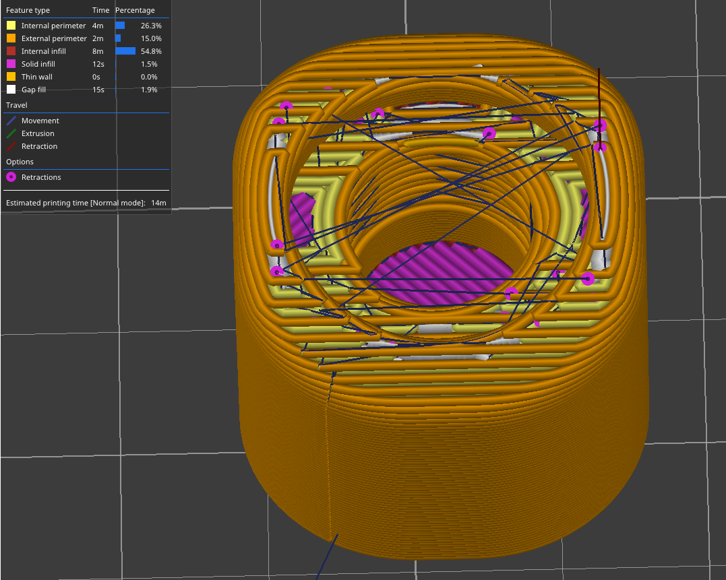726x580 pixels.
Task: Click the 14m total print time value
Action: tap(158, 203)
